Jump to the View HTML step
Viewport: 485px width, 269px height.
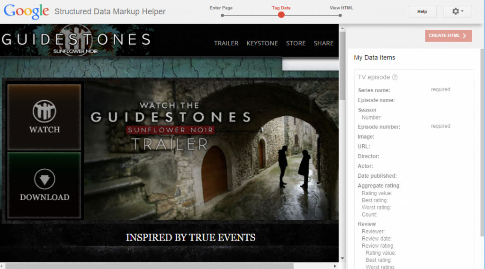pyautogui.click(x=341, y=8)
